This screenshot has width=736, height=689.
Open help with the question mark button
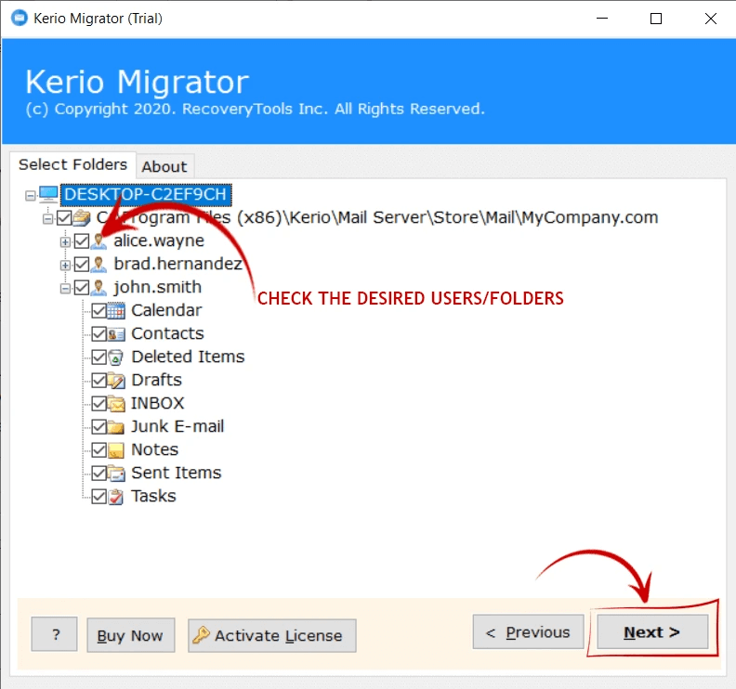pyautogui.click(x=55, y=634)
